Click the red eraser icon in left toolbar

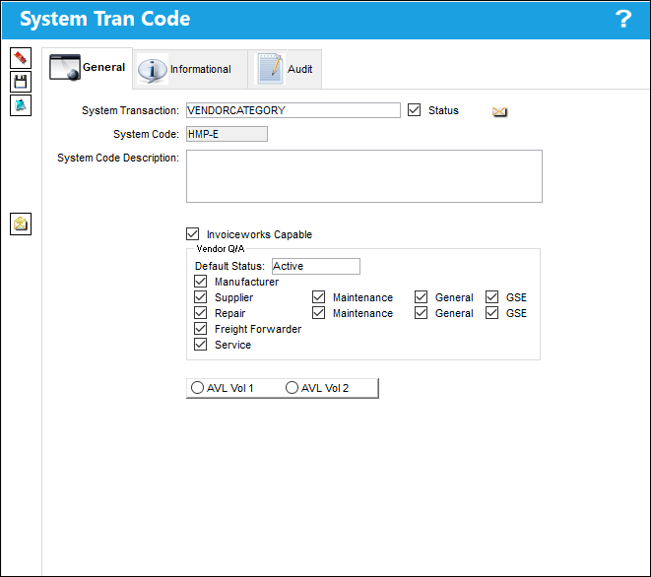coord(21,58)
